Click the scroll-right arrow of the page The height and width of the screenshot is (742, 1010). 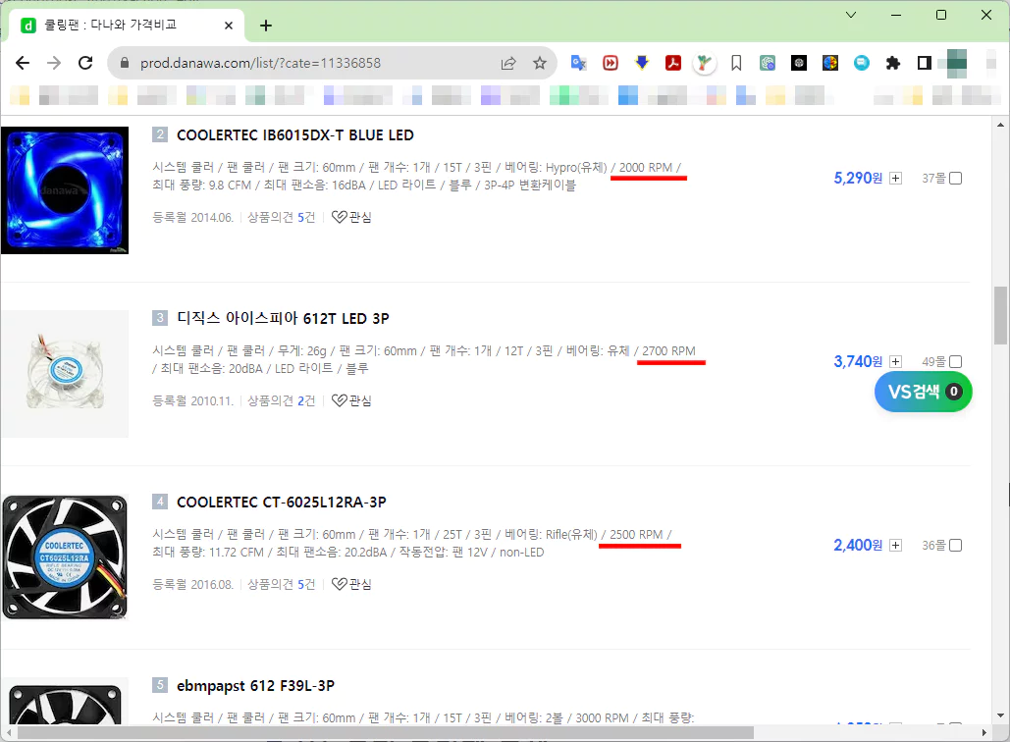pos(983,733)
